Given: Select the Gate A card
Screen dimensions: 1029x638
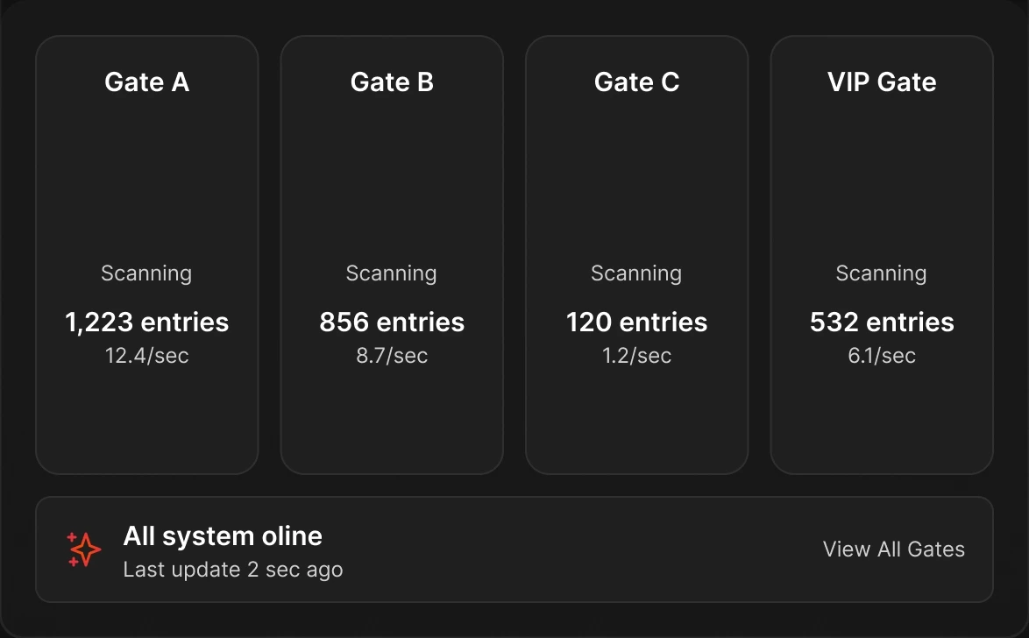Looking at the screenshot, I should point(147,255).
